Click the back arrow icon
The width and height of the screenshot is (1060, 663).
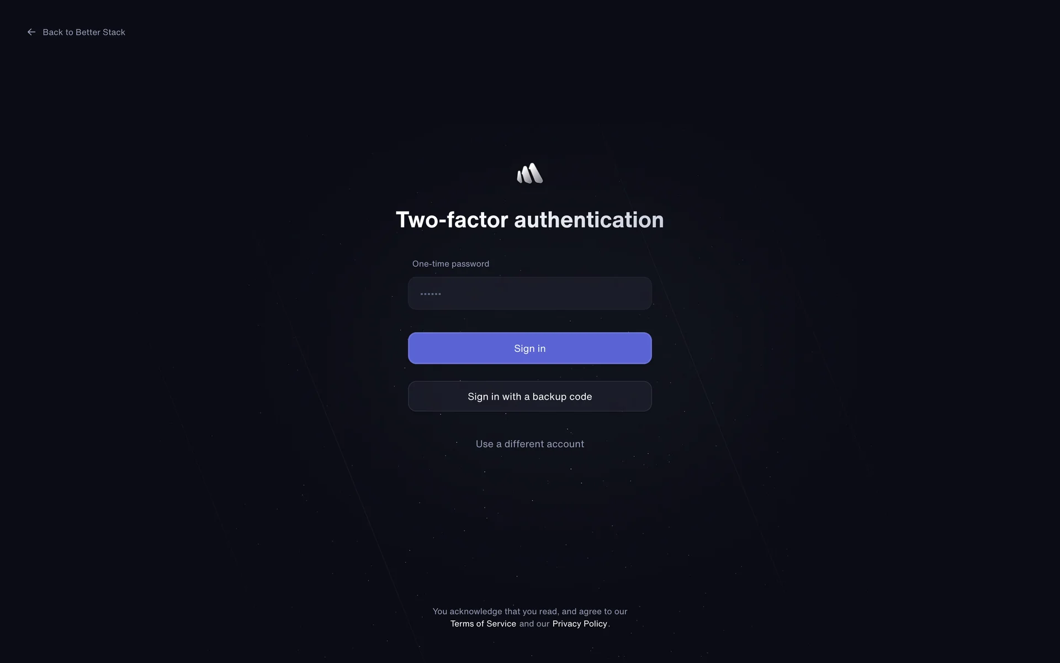click(31, 32)
